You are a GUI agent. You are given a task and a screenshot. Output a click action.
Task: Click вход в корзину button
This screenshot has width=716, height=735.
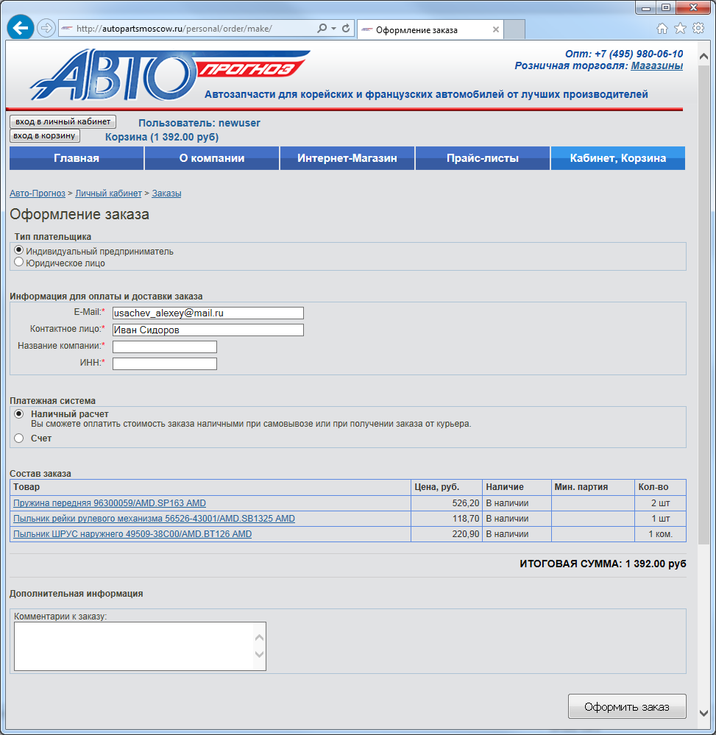point(45,135)
